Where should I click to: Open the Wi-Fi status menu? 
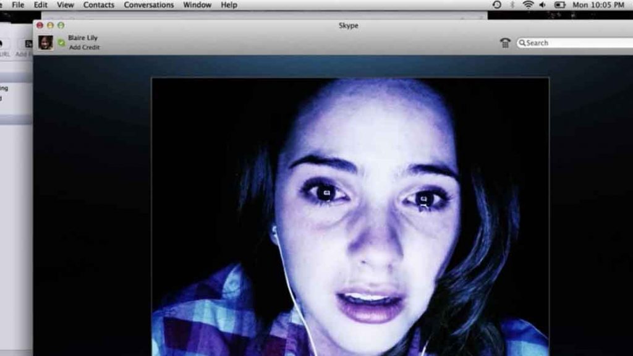coord(528,5)
